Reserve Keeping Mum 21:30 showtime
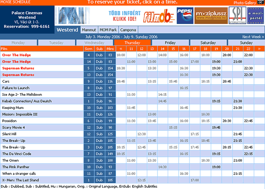This screenshot has width=265, height=189. point(238,107)
